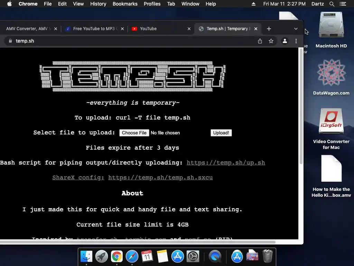Open Notes from the Dock
354x266 pixels.
click(x=162, y=256)
